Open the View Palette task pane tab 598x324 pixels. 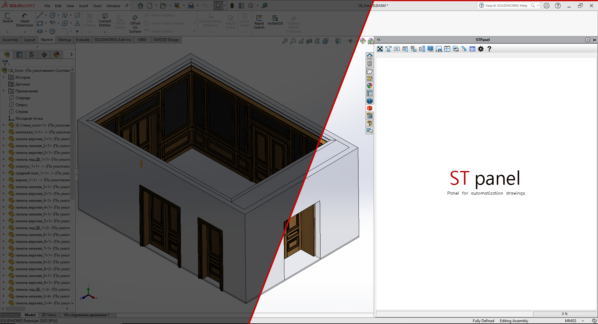[x=370, y=78]
